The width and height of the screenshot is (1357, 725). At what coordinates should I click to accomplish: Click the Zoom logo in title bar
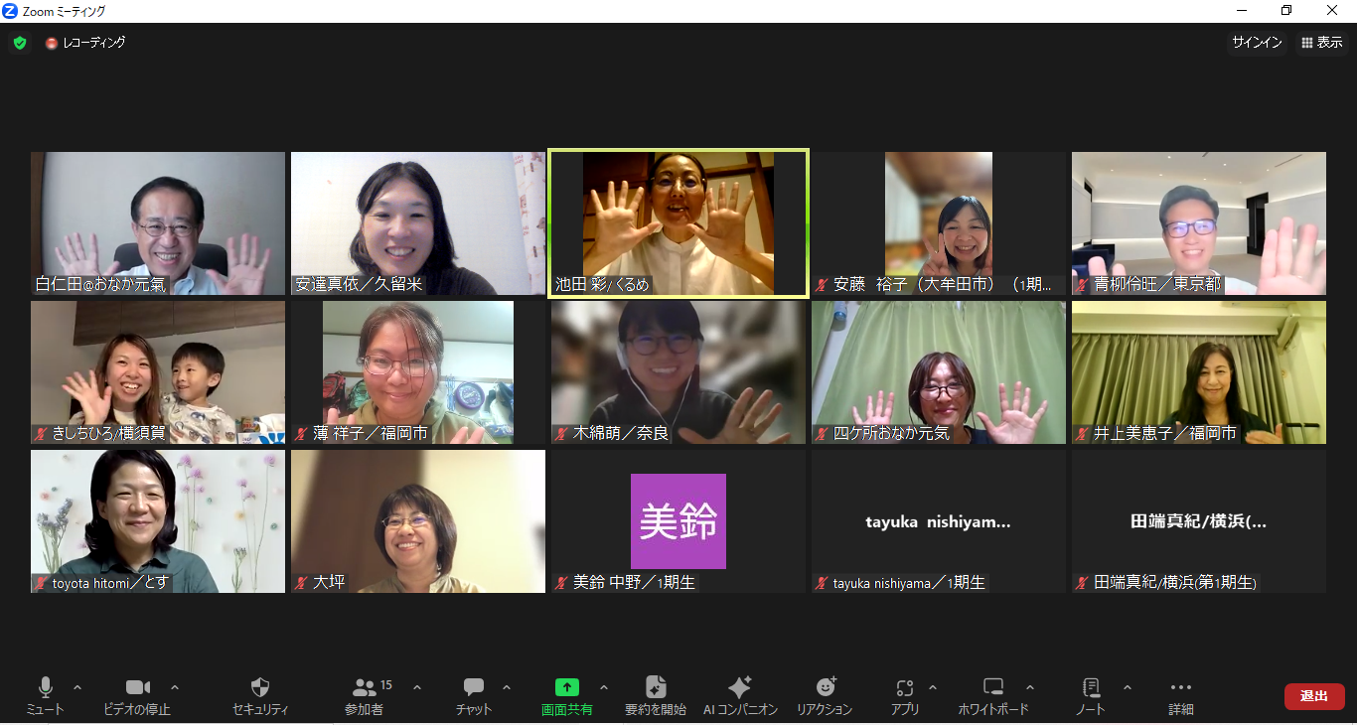pos(10,11)
